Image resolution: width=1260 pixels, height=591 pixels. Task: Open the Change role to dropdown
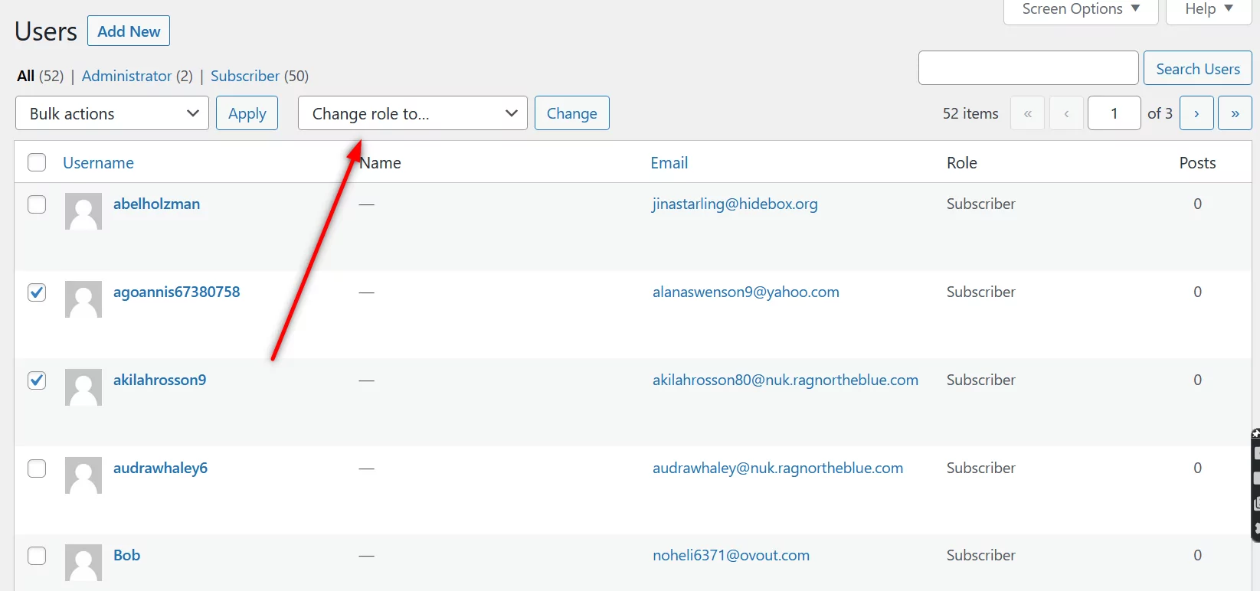click(412, 113)
